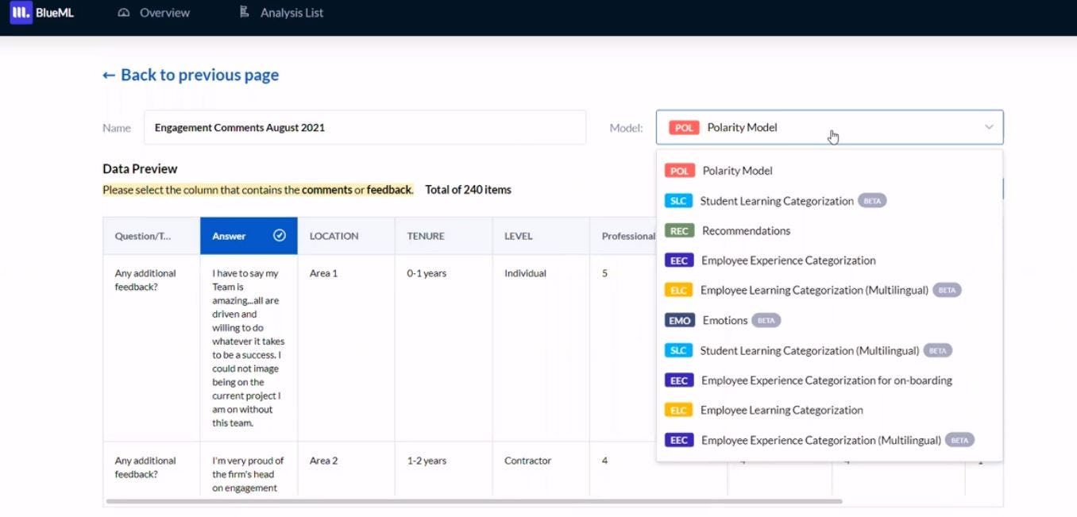Screen dimensions: 1077x517
Task: Click the EEC badge of Employee Experience Categorization
Action: [679, 260]
